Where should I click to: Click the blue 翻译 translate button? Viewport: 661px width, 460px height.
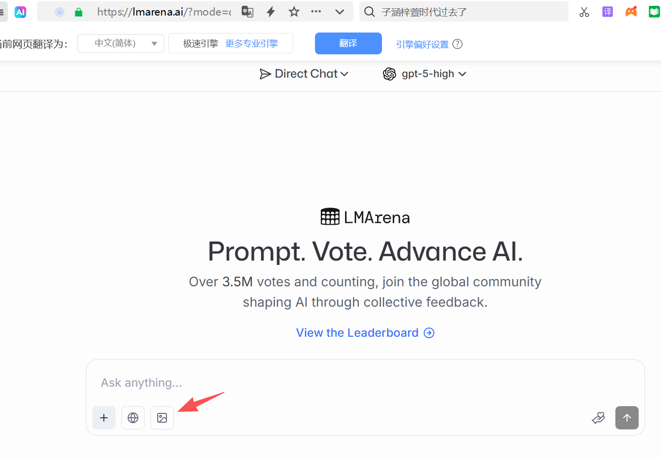click(x=348, y=43)
